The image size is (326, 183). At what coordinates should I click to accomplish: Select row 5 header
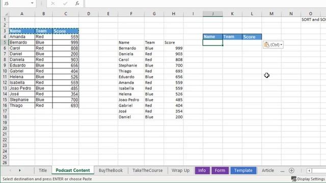click(5, 43)
